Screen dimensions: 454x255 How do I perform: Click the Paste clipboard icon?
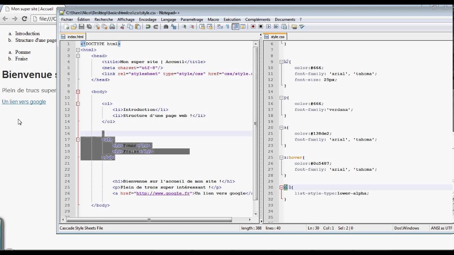pyautogui.click(x=138, y=27)
